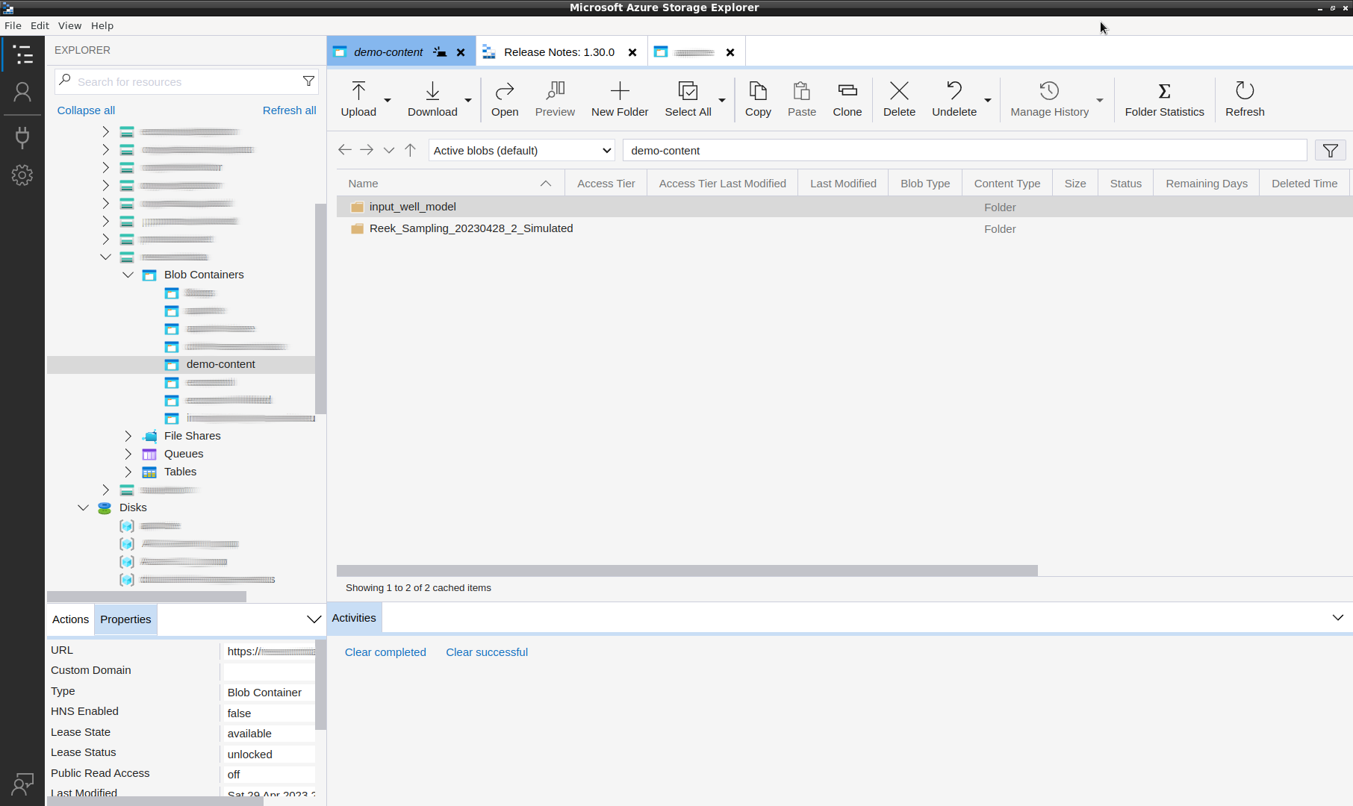The image size is (1353, 806).
Task: Navigate forward with the right arrow
Action: click(x=367, y=150)
